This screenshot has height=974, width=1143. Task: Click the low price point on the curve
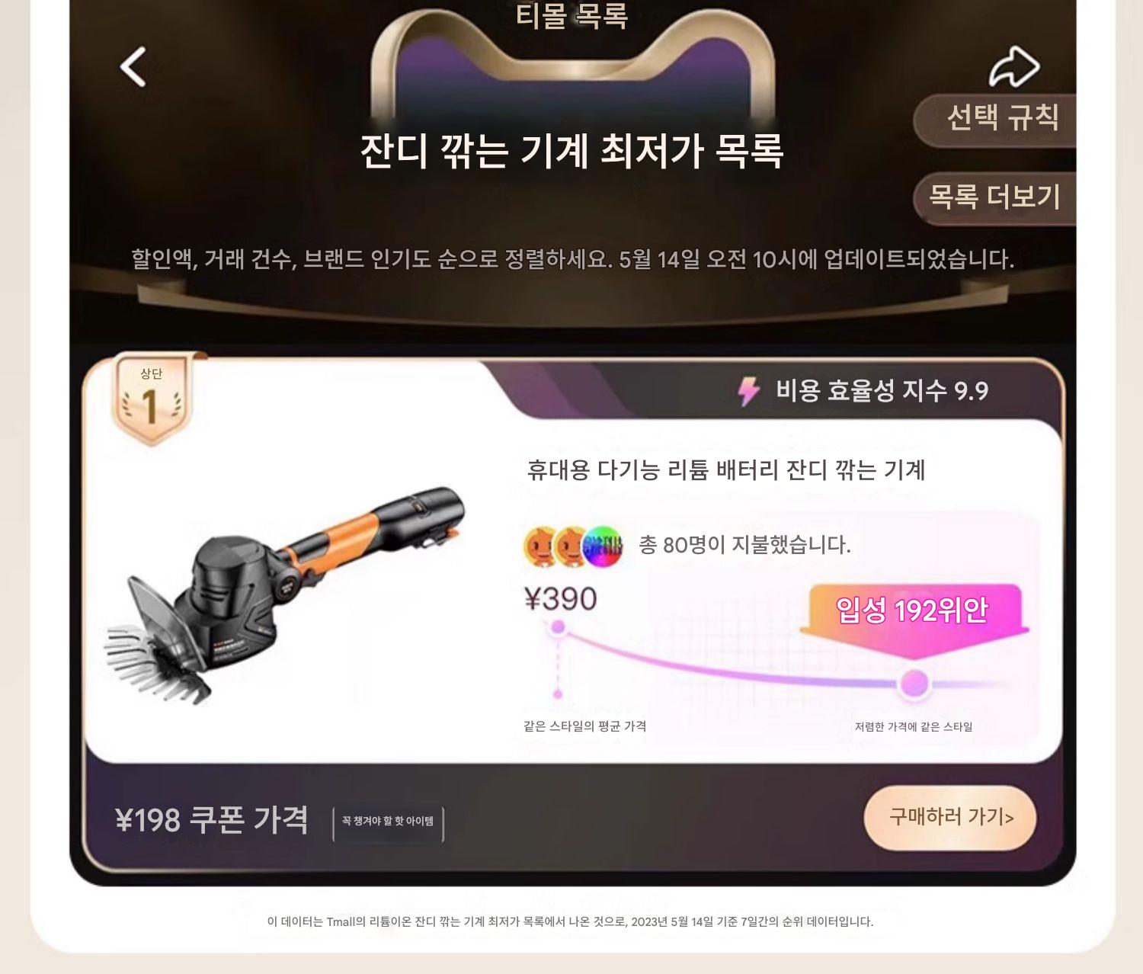914,683
